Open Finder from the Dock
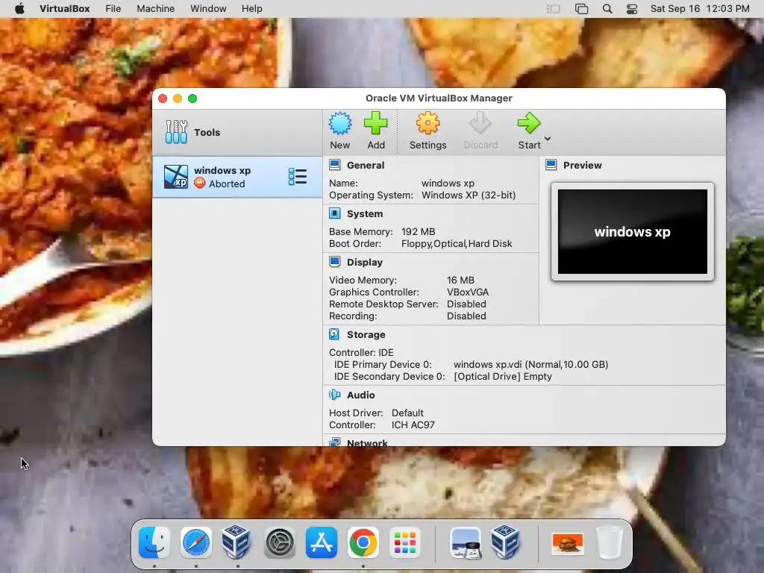This screenshot has height=573, width=764. 154,542
